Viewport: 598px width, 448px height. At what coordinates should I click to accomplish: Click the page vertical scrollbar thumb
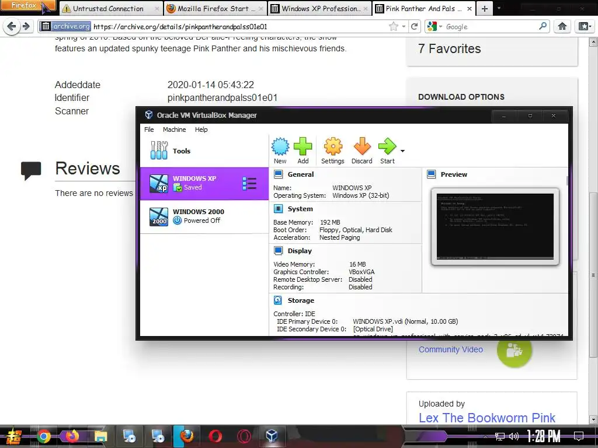point(593,274)
